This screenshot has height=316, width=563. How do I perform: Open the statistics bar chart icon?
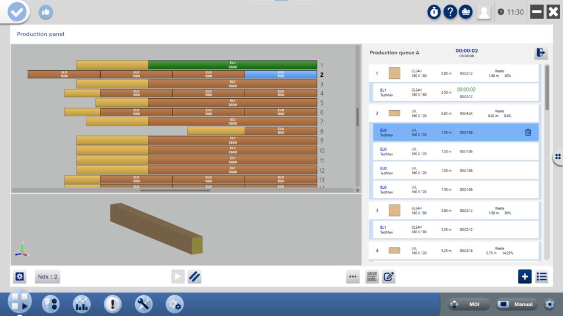[x=82, y=304]
